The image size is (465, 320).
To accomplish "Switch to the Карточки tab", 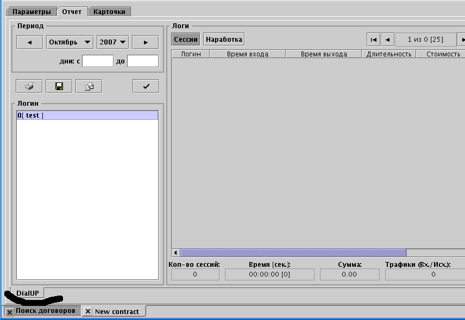I will pos(109,11).
